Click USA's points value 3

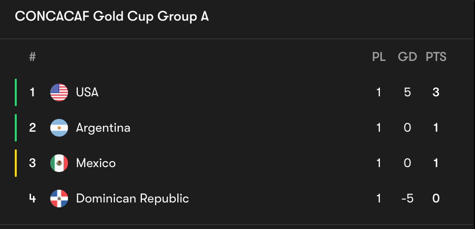[x=436, y=92]
